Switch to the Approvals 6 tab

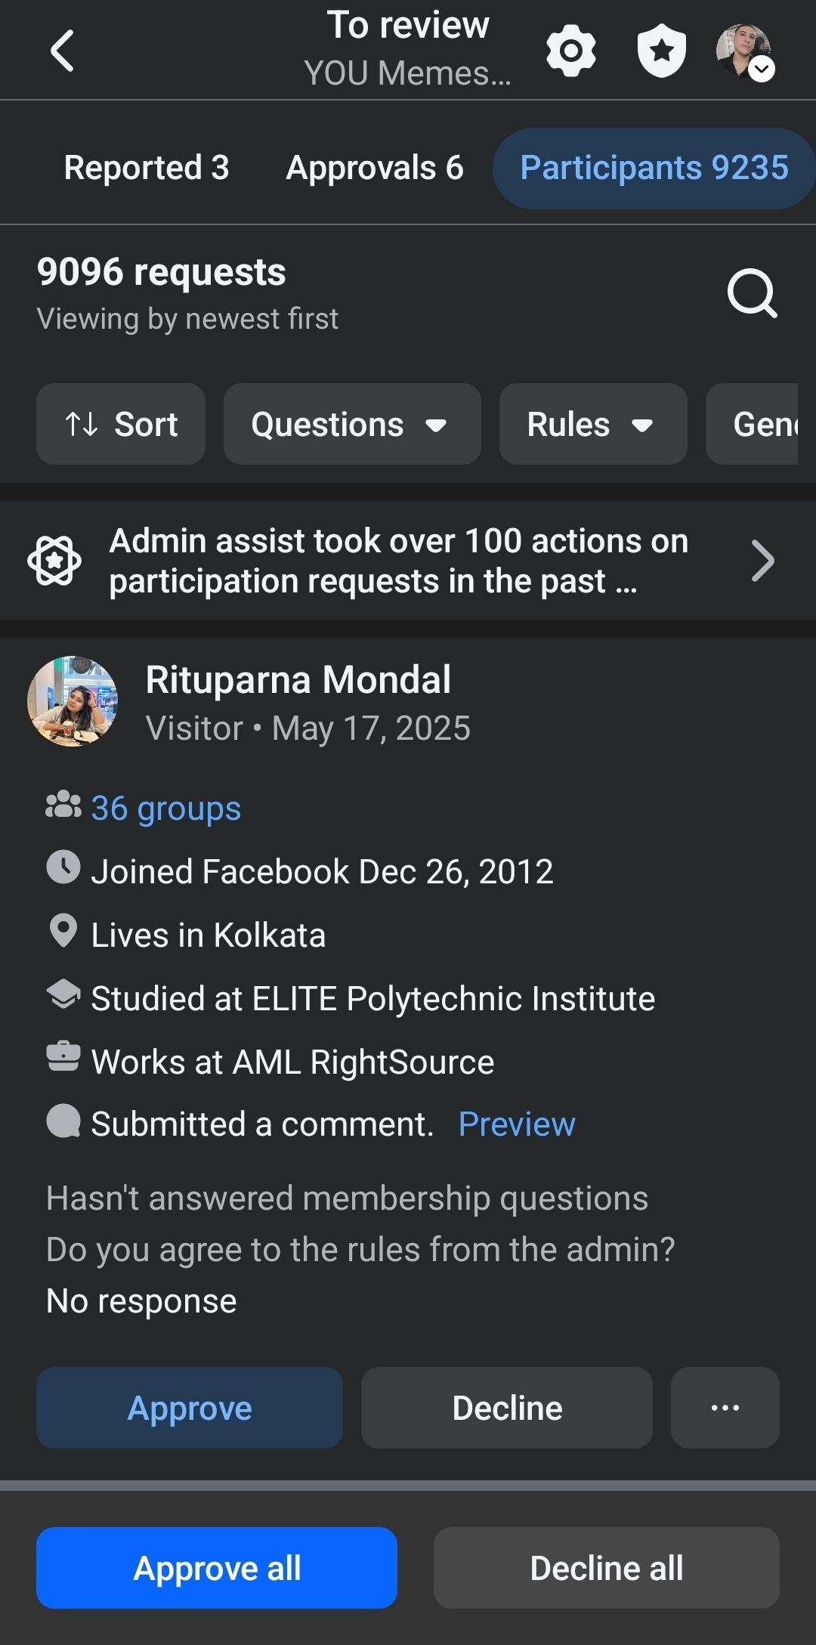(375, 168)
